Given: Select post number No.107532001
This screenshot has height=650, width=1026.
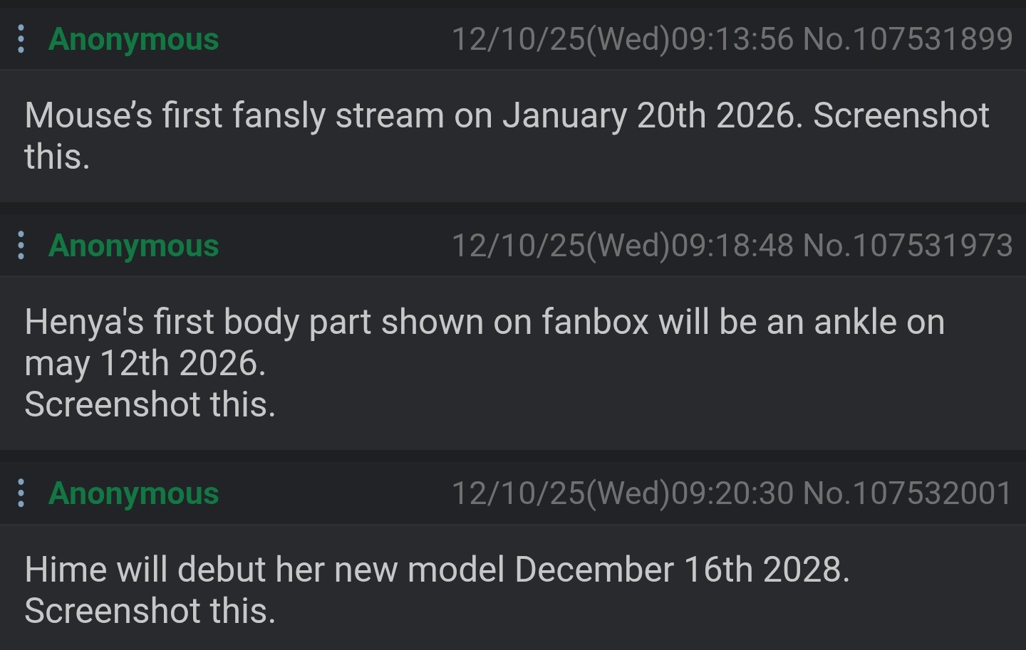Looking at the screenshot, I should click(x=908, y=492).
